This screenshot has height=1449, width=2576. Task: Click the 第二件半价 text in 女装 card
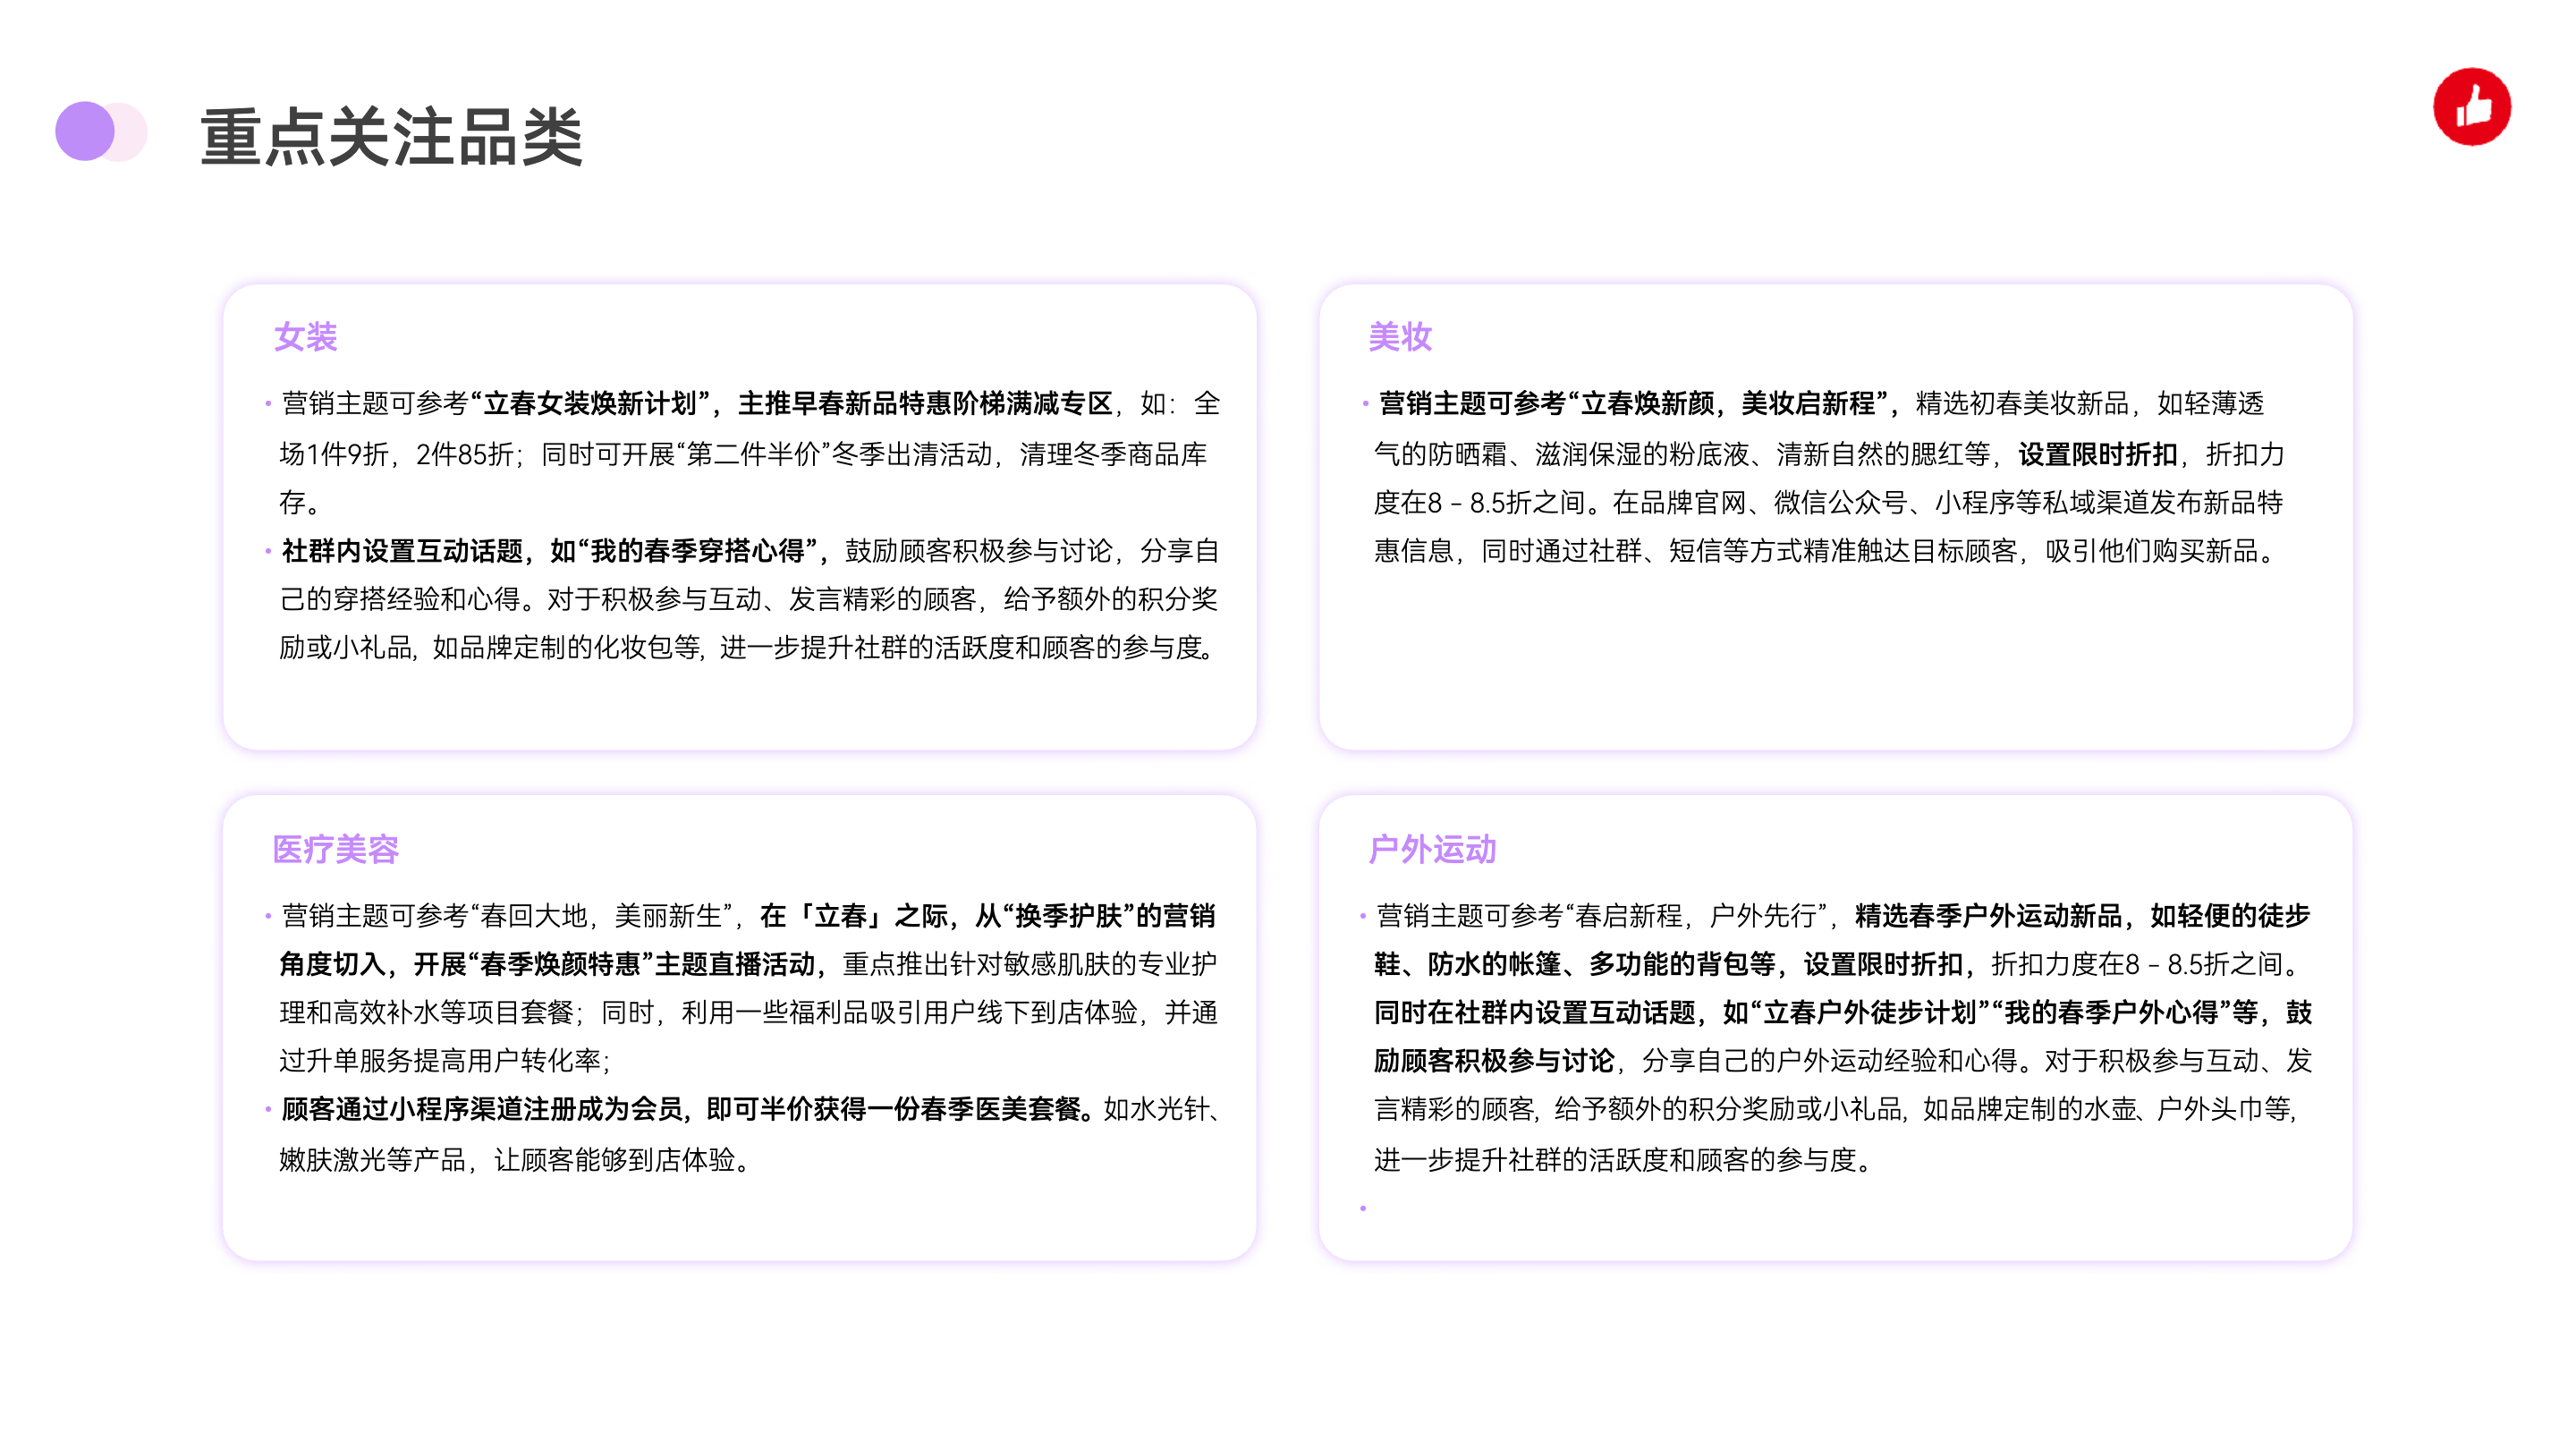tap(755, 455)
